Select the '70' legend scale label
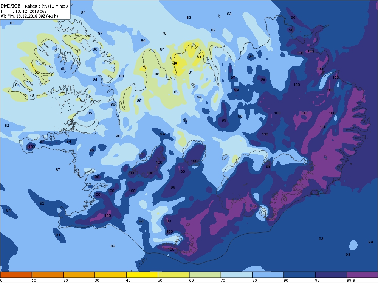The height and width of the screenshot is (283, 378). pyautogui.click(x=223, y=280)
